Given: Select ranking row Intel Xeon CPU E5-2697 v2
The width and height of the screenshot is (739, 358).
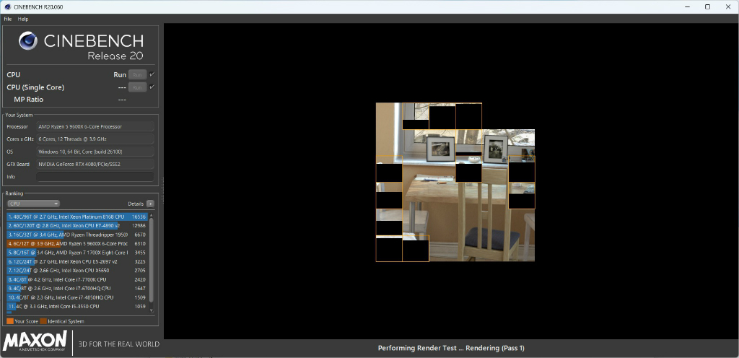Looking at the screenshot, I should (77, 261).
